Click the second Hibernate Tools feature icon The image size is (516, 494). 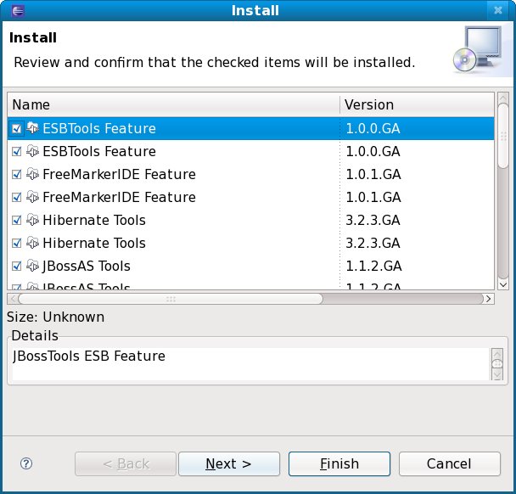33,244
